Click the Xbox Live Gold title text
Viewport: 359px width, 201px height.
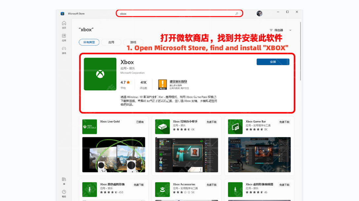[x=110, y=122]
